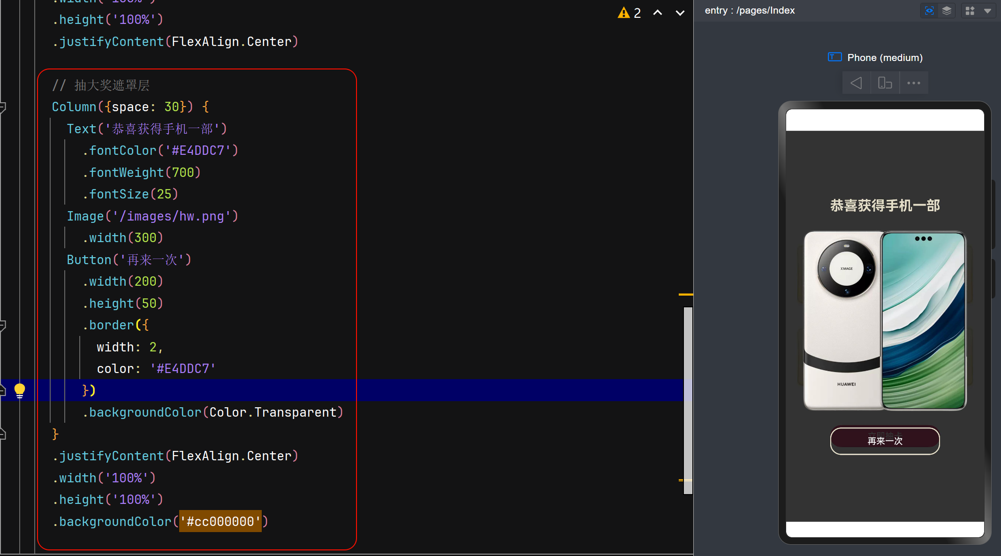Click the multi-profile grid icon
This screenshot has width=1001, height=556.
(x=970, y=10)
